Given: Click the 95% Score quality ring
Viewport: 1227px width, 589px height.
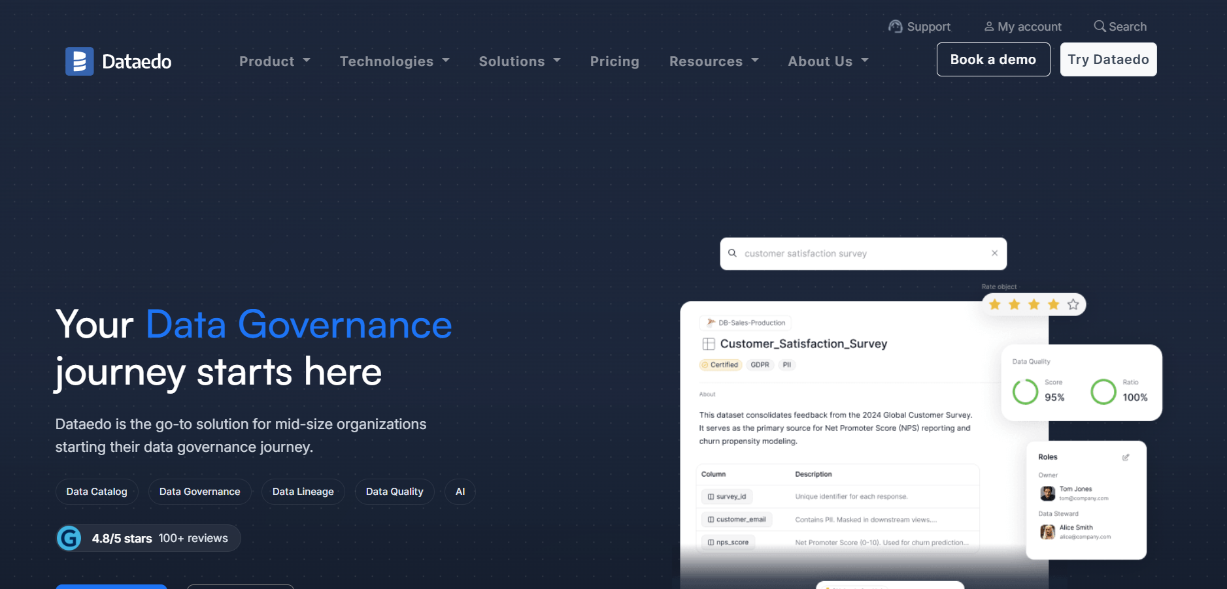Looking at the screenshot, I should pos(1025,392).
